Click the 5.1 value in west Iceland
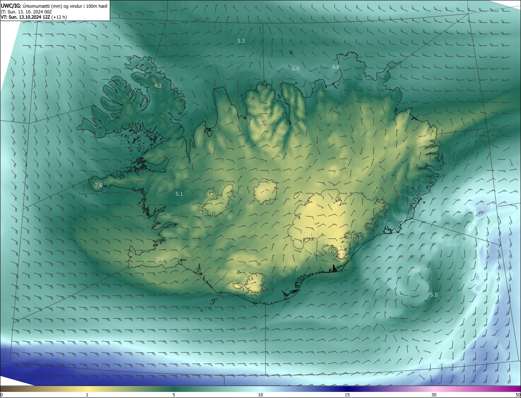 (x=179, y=194)
